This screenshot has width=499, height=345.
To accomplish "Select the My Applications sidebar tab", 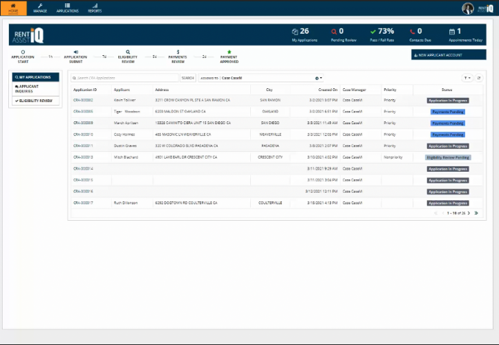I will [36, 77].
